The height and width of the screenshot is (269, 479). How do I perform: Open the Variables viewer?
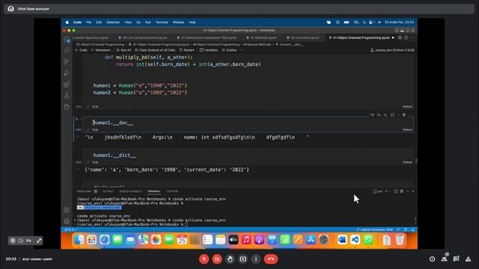pos(209,50)
